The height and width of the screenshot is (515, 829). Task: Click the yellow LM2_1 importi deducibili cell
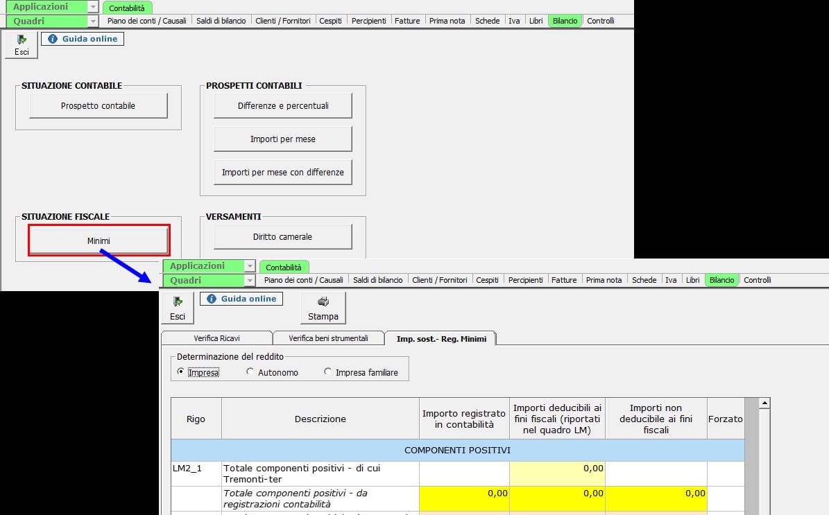click(557, 474)
